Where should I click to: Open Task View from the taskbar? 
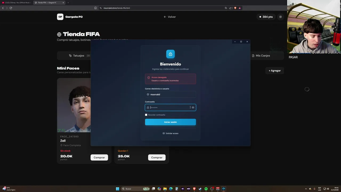(153, 189)
